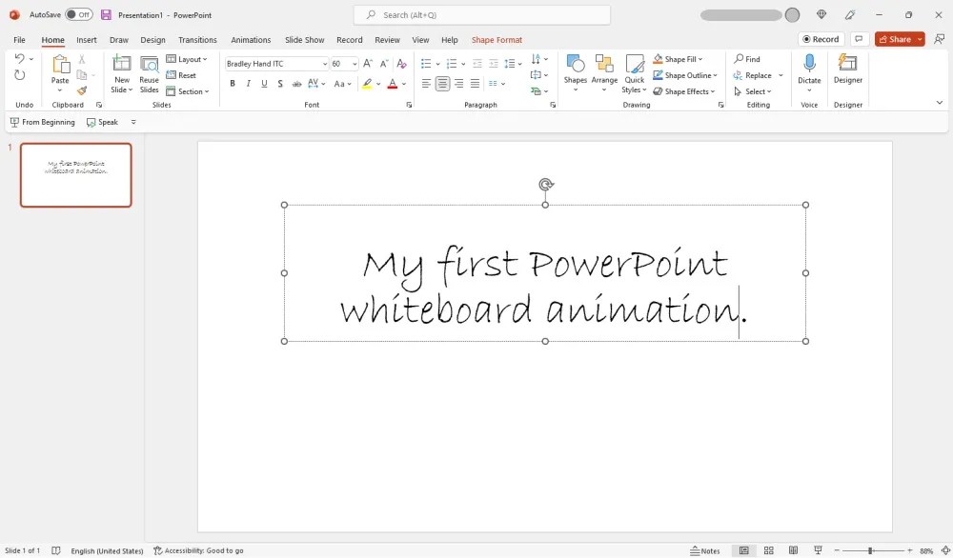Apply bold formatting to text
Screen dimensions: 953x558
(x=232, y=83)
